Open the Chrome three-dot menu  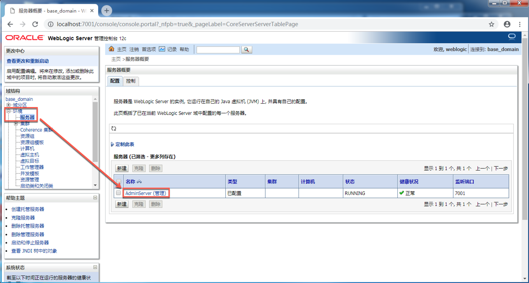[520, 24]
